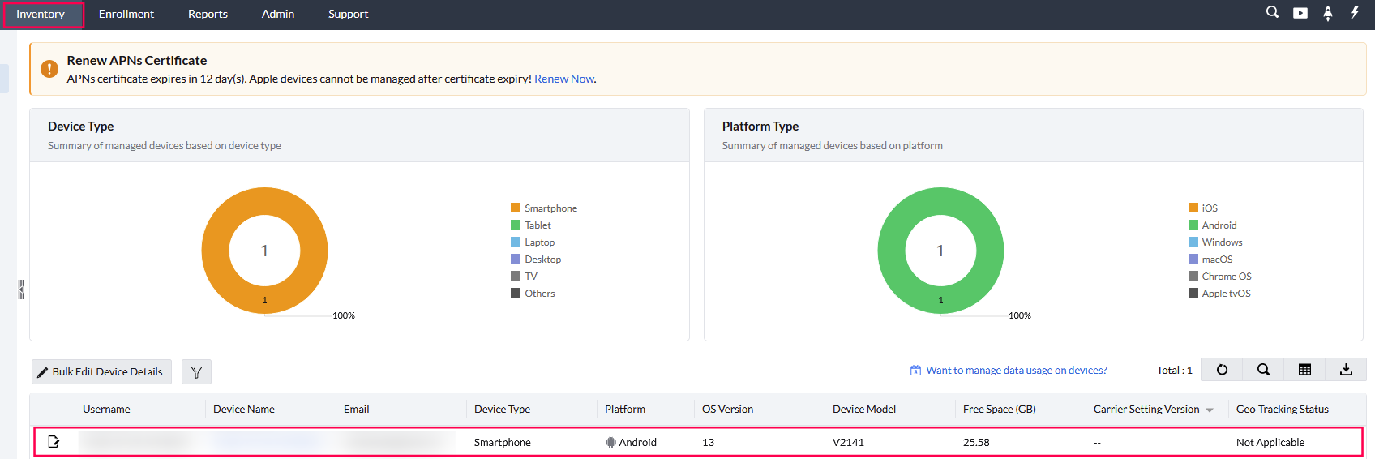The width and height of the screenshot is (1375, 459).
Task: Click the table search magnifier icon
Action: pos(1263,370)
